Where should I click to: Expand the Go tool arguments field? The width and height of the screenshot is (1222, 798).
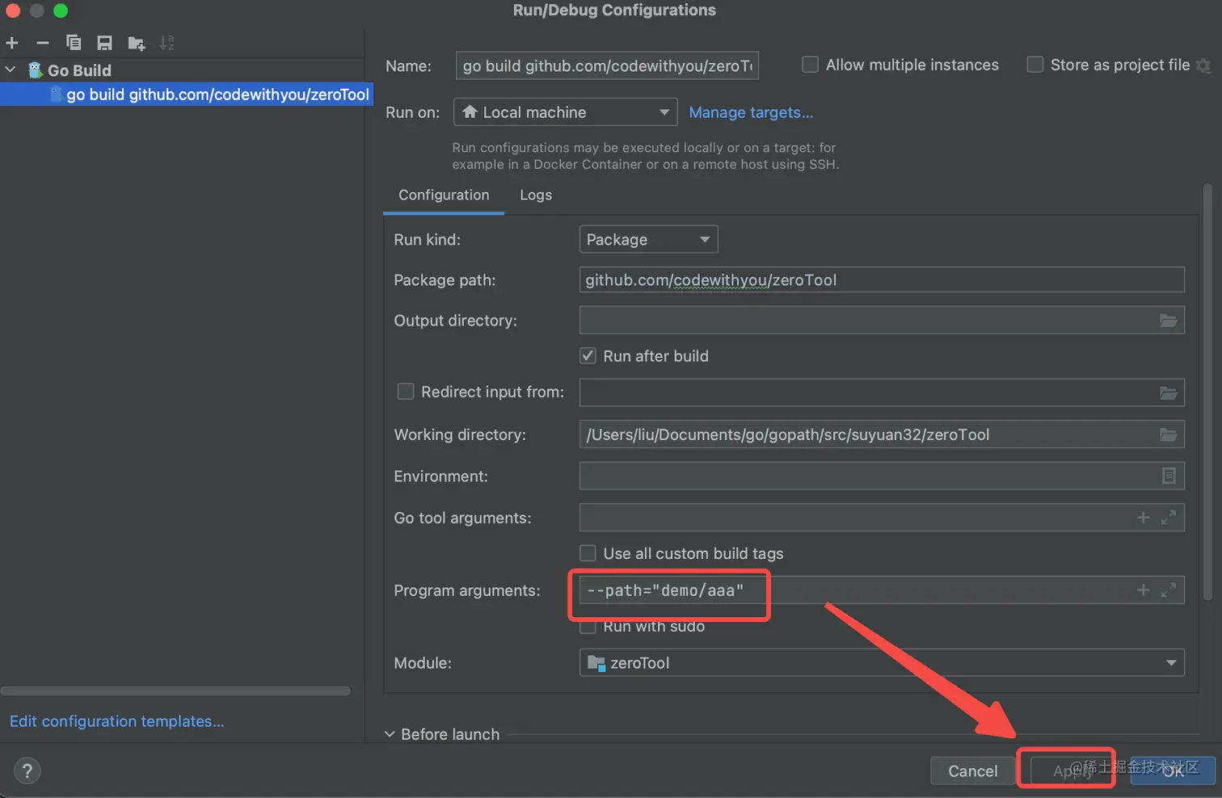point(1169,518)
